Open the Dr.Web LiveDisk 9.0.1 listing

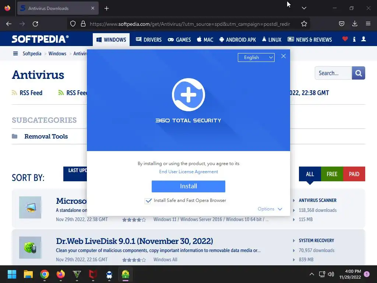[134, 241]
